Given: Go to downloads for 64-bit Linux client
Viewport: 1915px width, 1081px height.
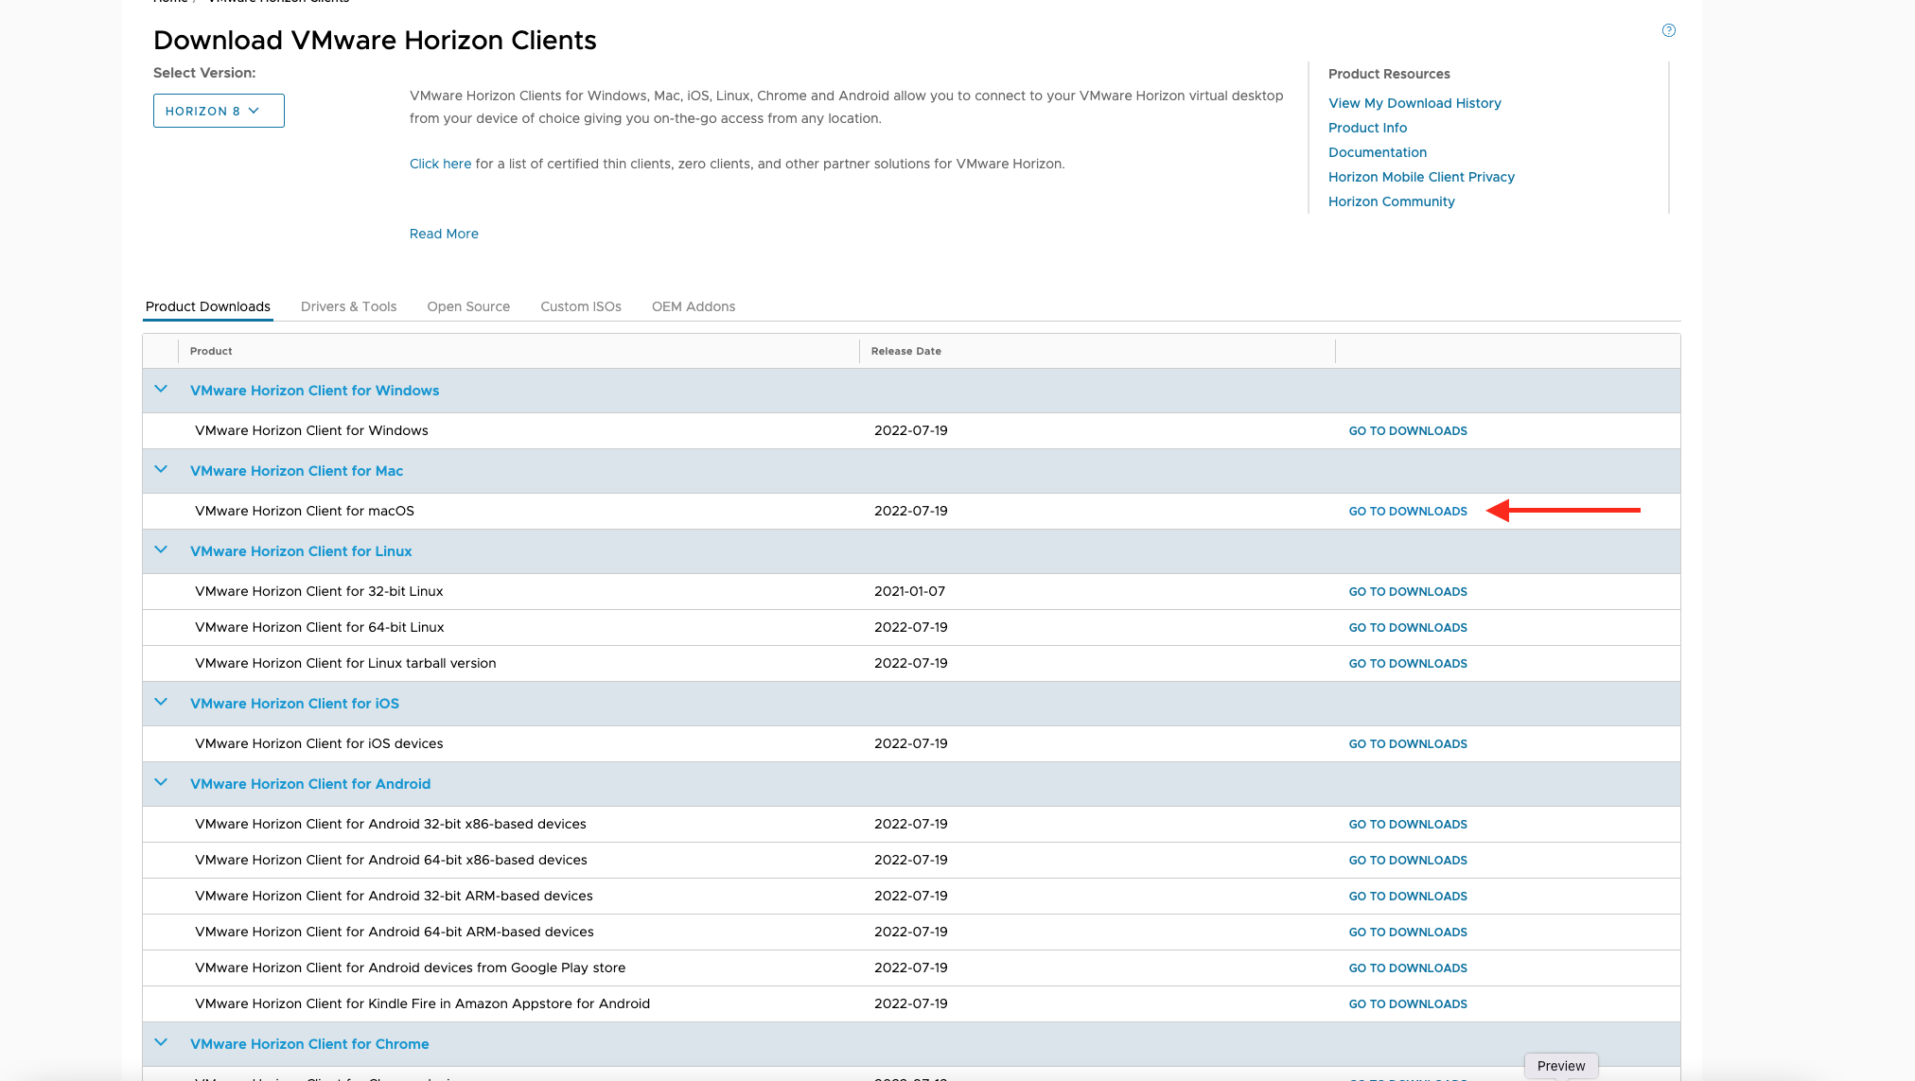Looking at the screenshot, I should tap(1408, 628).
